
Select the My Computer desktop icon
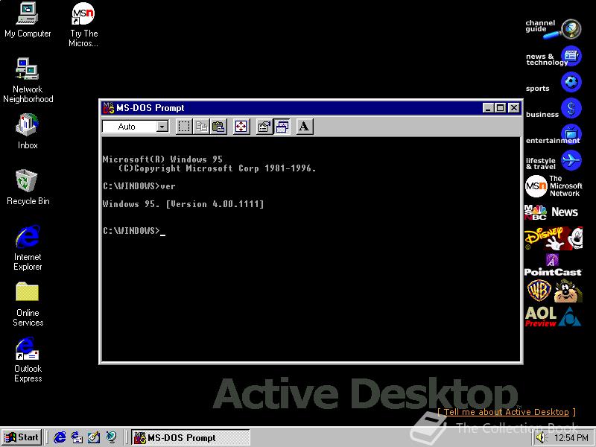(28, 20)
